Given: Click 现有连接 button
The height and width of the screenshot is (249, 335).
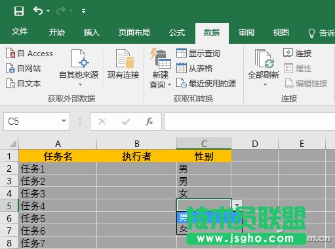Looking at the screenshot, I should 123,64.
